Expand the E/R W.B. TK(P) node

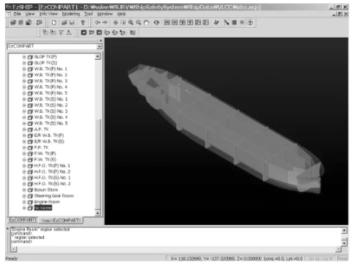[x=24, y=135]
